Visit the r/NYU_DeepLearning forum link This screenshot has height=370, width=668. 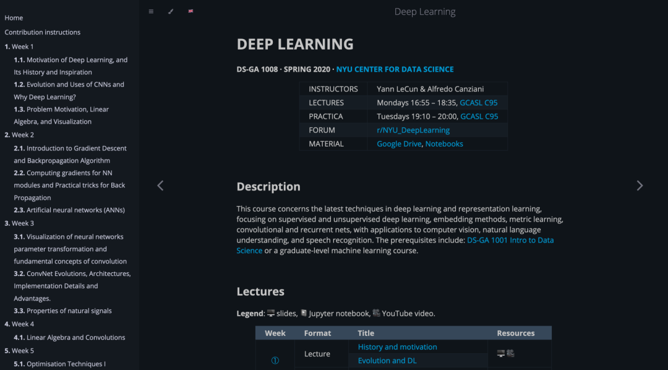pyautogui.click(x=413, y=130)
